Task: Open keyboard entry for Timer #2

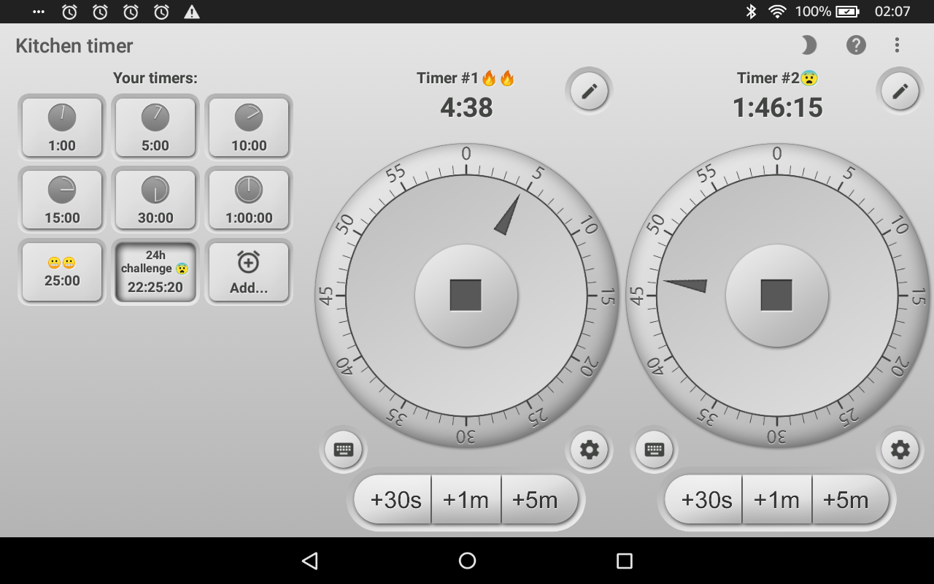Action: click(x=653, y=450)
